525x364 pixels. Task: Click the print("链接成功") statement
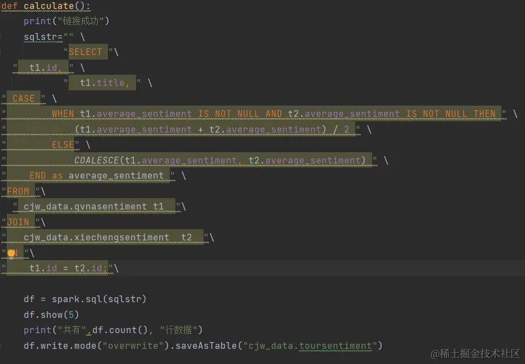pyautogui.click(x=66, y=21)
